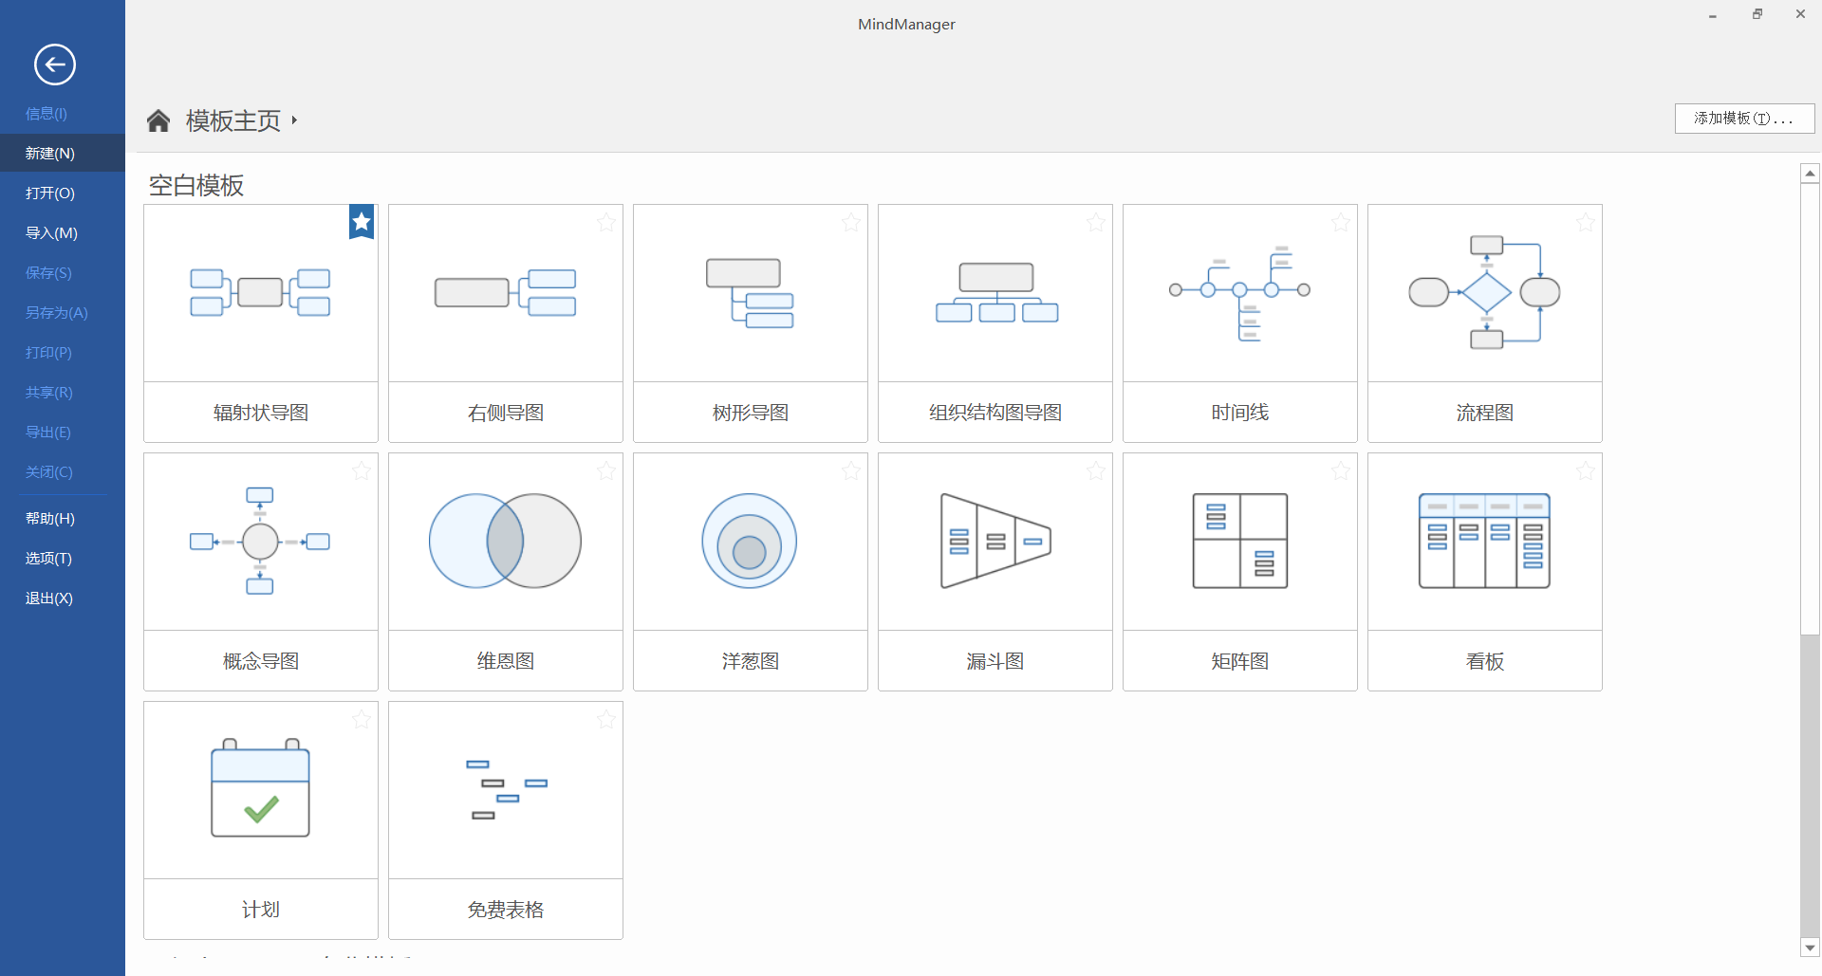
Task: Open 选项(T) from sidebar
Action: [x=48, y=558]
